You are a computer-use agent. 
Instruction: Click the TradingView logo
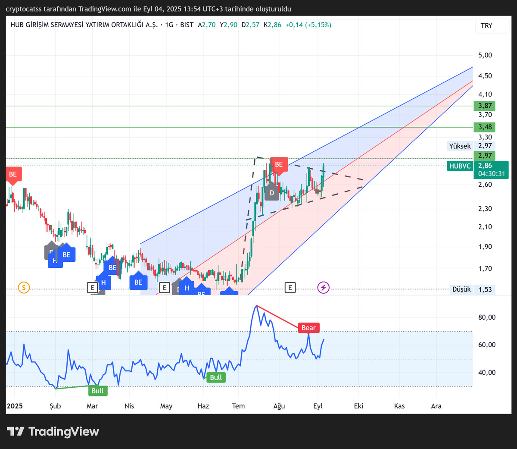coord(53,431)
